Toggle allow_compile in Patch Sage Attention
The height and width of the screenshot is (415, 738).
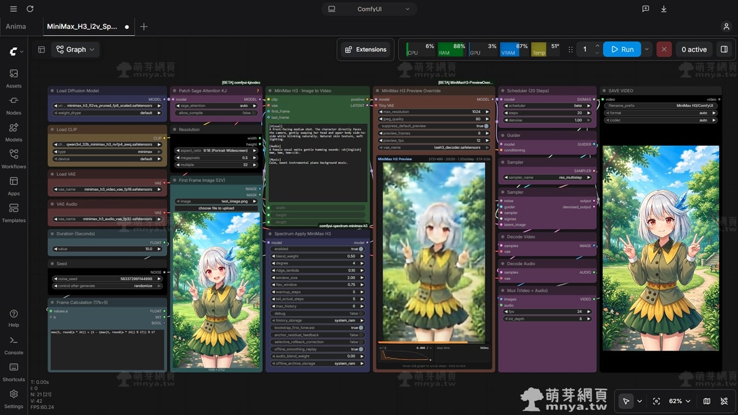[x=255, y=113]
